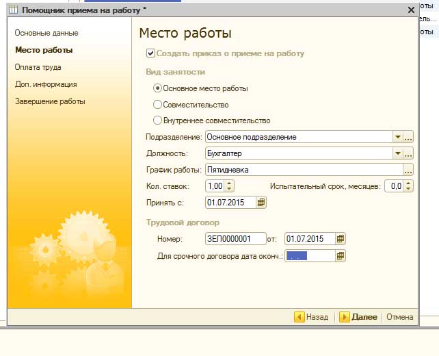The width and height of the screenshot is (439, 356).
Task: Expand the Подразделение dropdown list
Action: click(x=397, y=137)
